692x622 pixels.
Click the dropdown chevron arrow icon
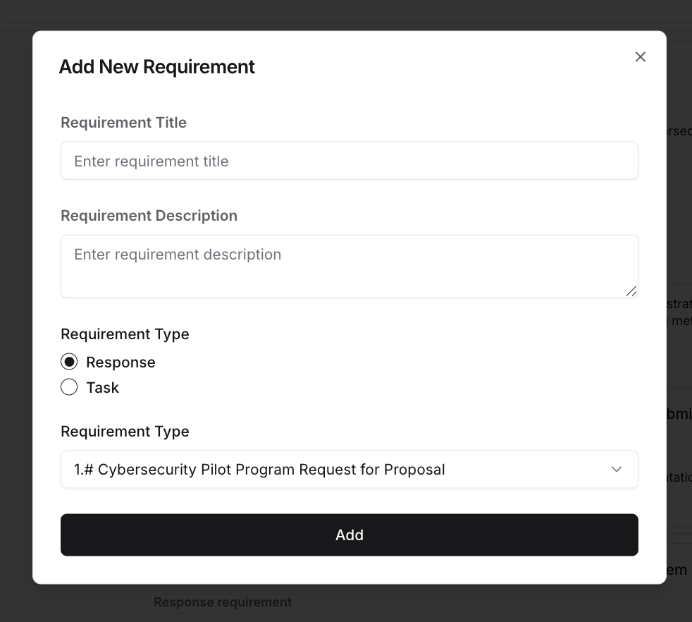pyautogui.click(x=617, y=470)
